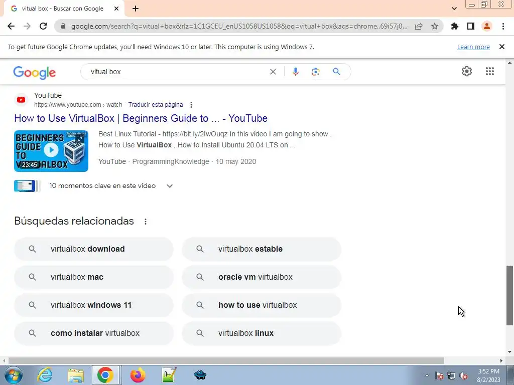Click the muted volume tray icon
Image resolution: width=514 pixels, height=385 pixels.
pyautogui.click(x=463, y=375)
